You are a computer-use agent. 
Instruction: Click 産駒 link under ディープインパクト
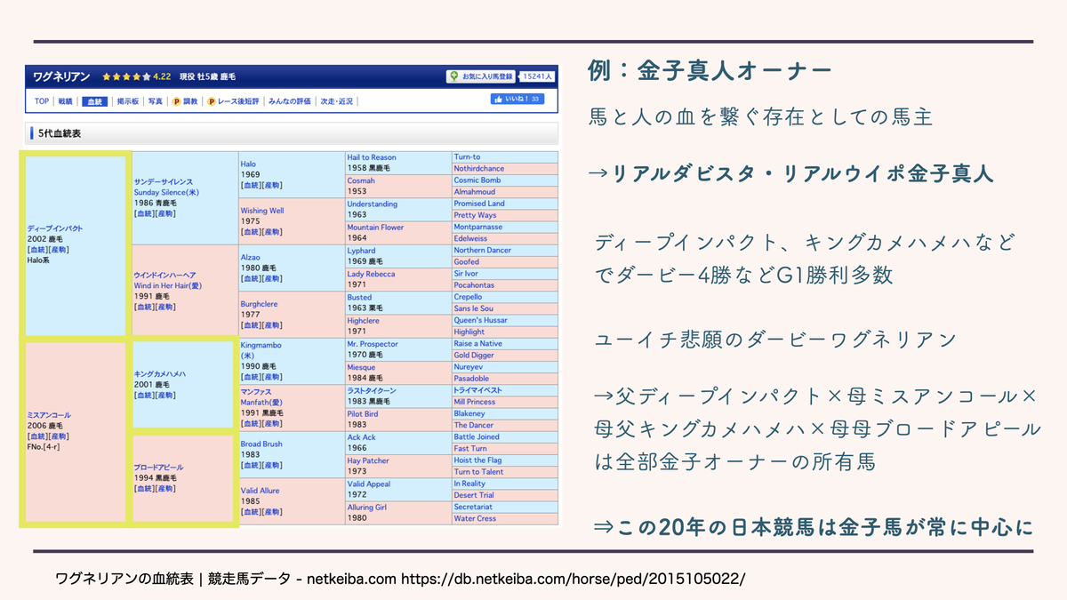[x=59, y=250]
